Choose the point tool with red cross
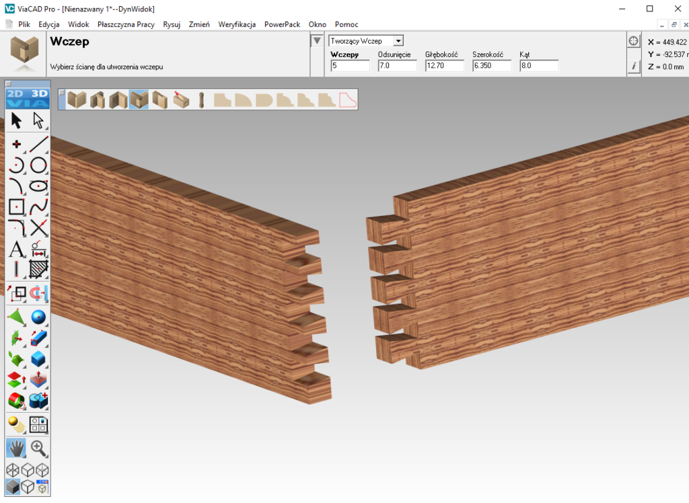 click(x=16, y=144)
